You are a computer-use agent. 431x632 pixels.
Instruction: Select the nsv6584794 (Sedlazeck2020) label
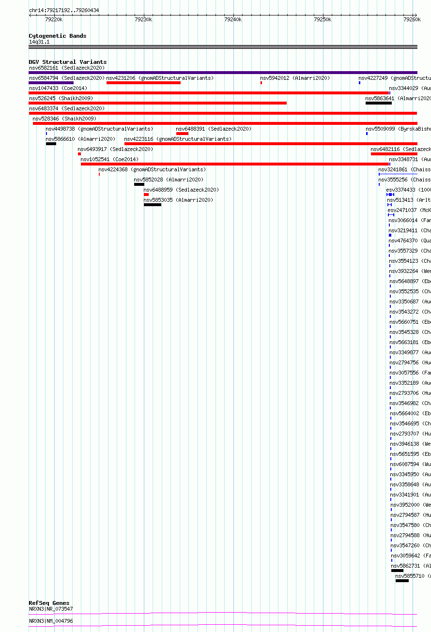67,78
